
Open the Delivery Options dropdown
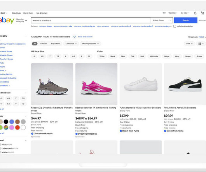[x=91, y=44]
